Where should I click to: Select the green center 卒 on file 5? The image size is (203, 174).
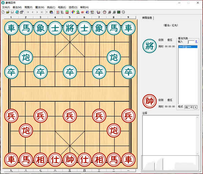click(70, 72)
